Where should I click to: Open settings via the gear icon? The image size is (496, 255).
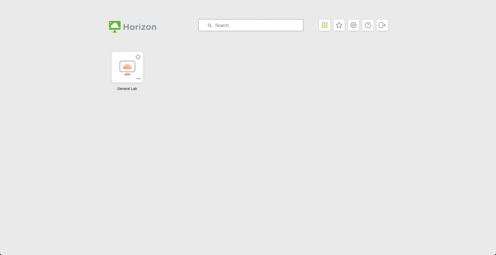pyautogui.click(x=353, y=25)
